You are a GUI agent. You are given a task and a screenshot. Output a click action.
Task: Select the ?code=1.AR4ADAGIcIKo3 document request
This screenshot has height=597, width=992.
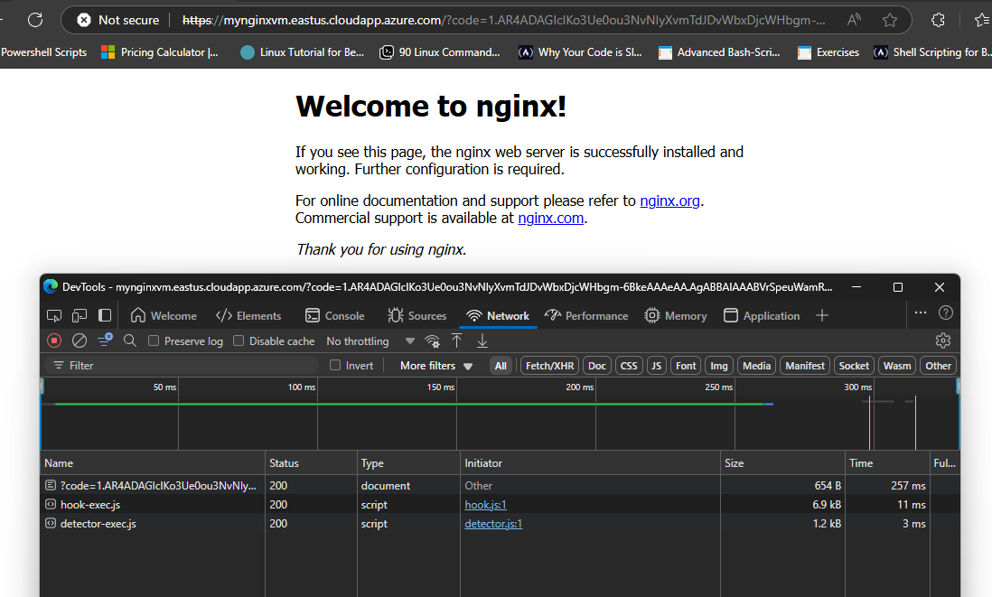coord(500,486)
